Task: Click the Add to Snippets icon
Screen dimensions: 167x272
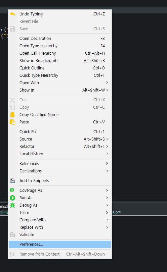Action: [12, 181]
